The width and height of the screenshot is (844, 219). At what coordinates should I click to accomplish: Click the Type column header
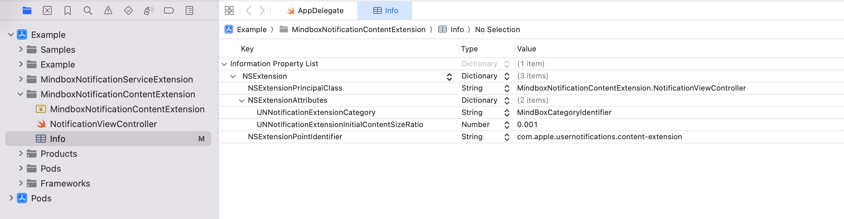[x=469, y=49]
